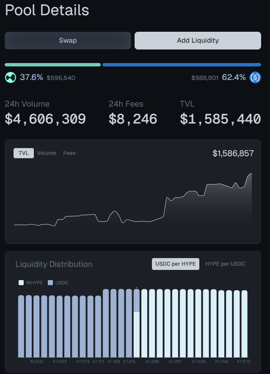The image size is (270, 374).
Task: Click the 47.215 axis label
Action: click(129, 362)
